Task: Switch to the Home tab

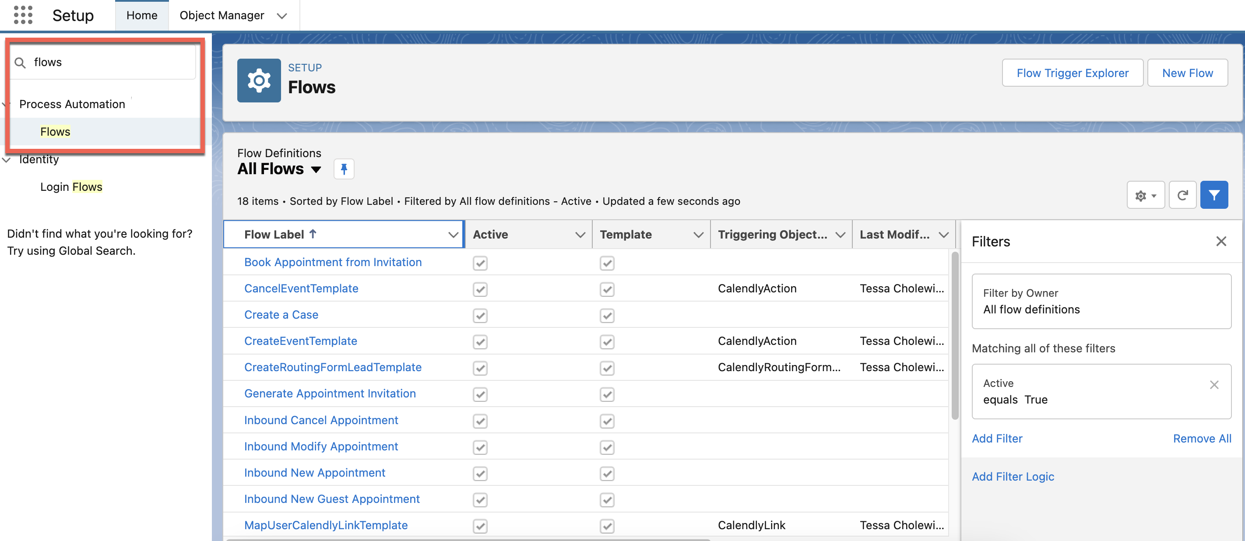Action: click(141, 15)
